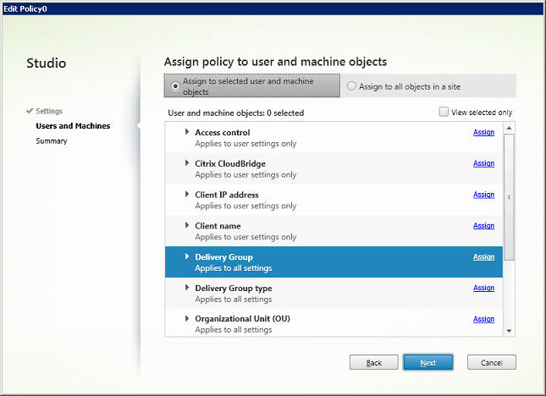Click the list scrollbar down arrow

click(x=509, y=330)
